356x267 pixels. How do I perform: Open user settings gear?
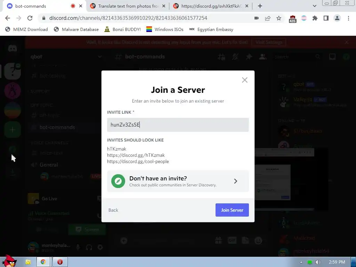(x=100, y=247)
